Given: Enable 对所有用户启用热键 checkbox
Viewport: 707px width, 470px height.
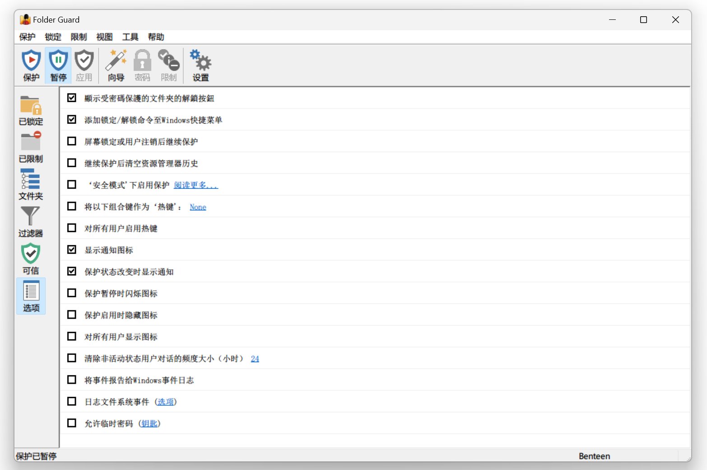Looking at the screenshot, I should [72, 228].
